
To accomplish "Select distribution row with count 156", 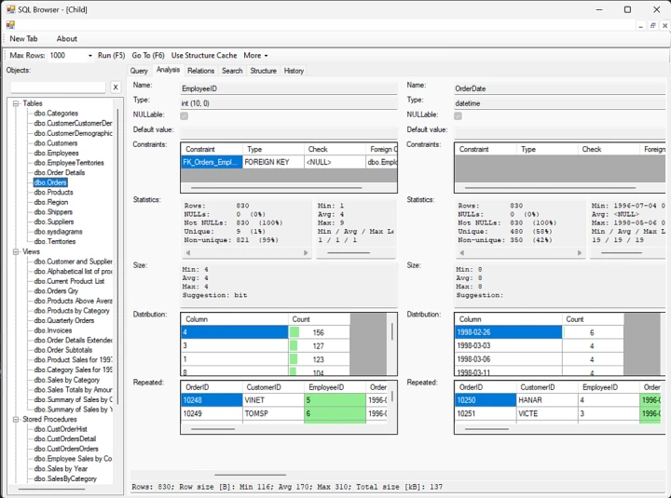I will 266,332.
